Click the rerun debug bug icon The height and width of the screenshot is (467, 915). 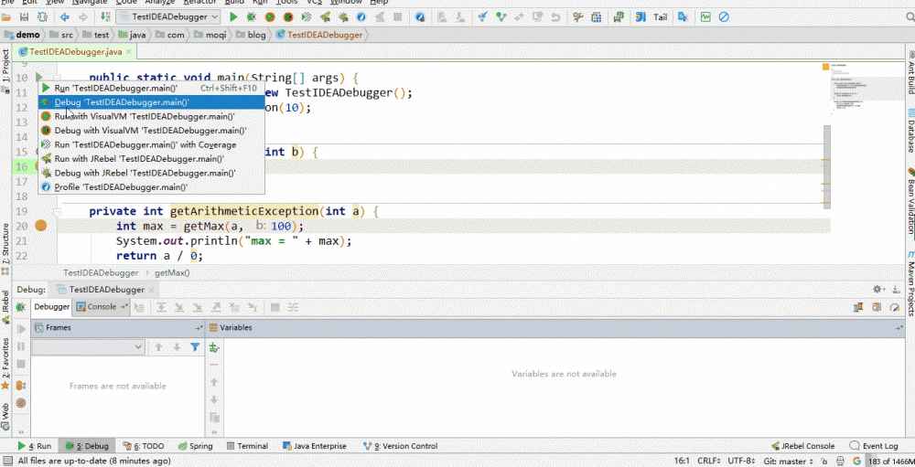[x=21, y=309]
